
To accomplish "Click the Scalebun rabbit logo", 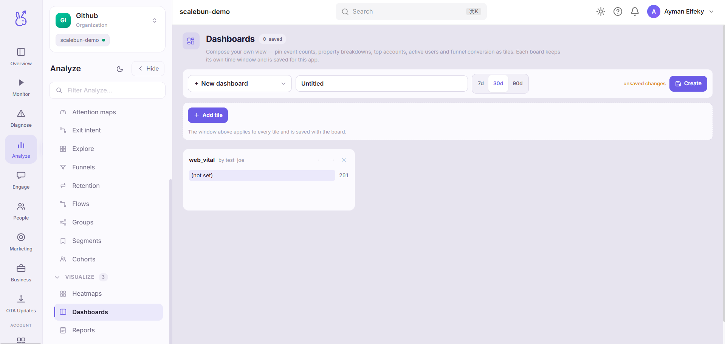I will (x=21, y=18).
